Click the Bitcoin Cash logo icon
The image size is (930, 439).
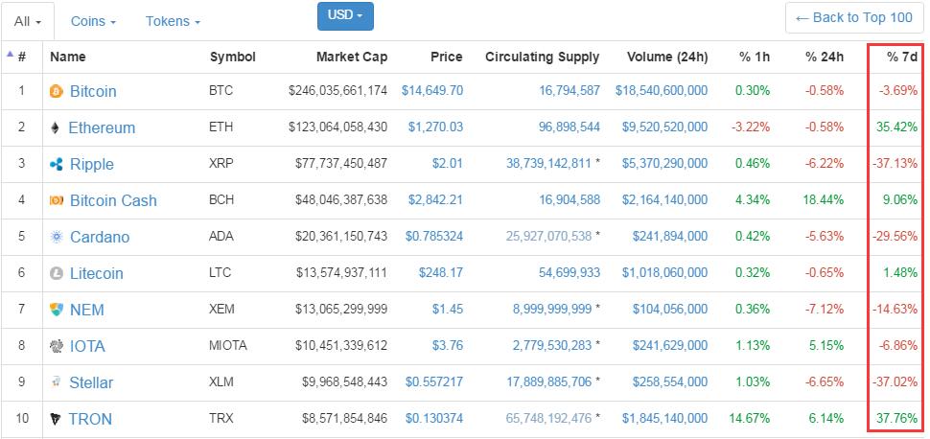(56, 201)
